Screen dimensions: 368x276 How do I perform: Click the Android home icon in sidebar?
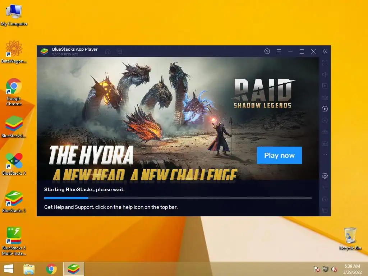click(x=325, y=199)
